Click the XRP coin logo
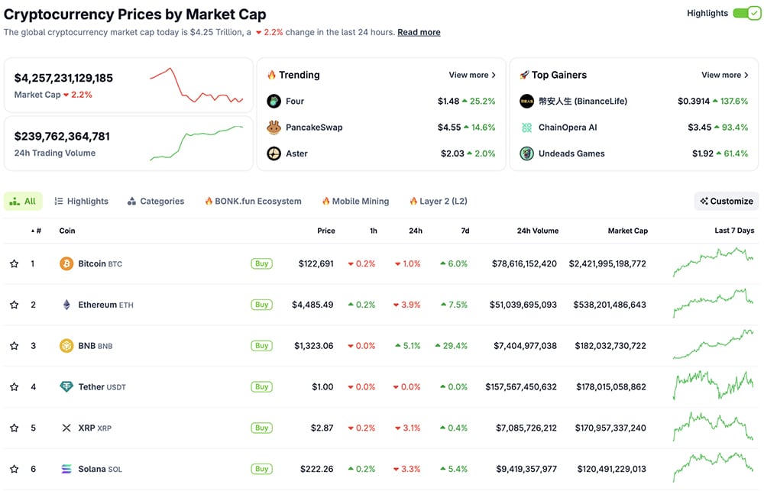The height and width of the screenshot is (491, 764). coord(66,428)
